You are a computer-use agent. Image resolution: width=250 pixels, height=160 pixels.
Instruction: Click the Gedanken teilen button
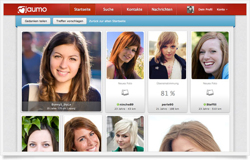(x=36, y=21)
